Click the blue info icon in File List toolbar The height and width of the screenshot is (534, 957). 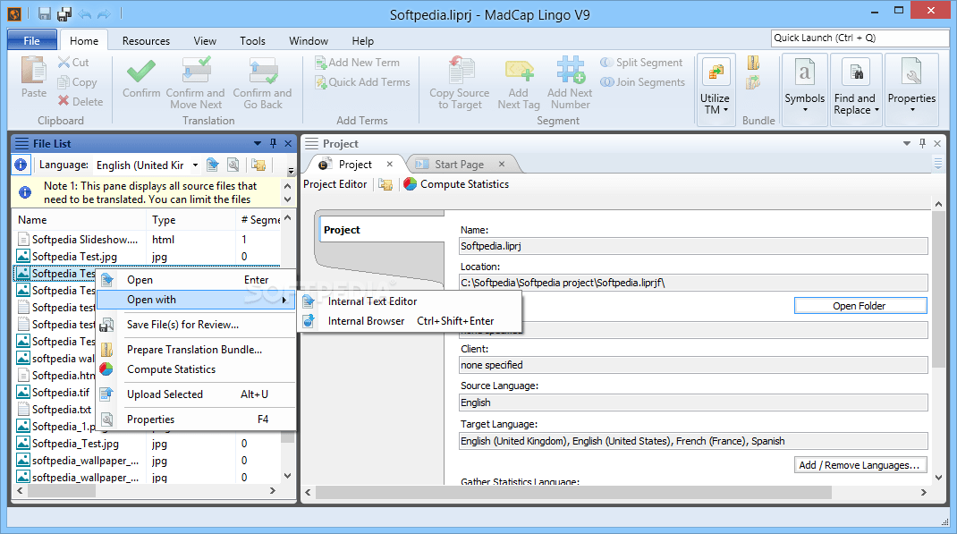[21, 165]
